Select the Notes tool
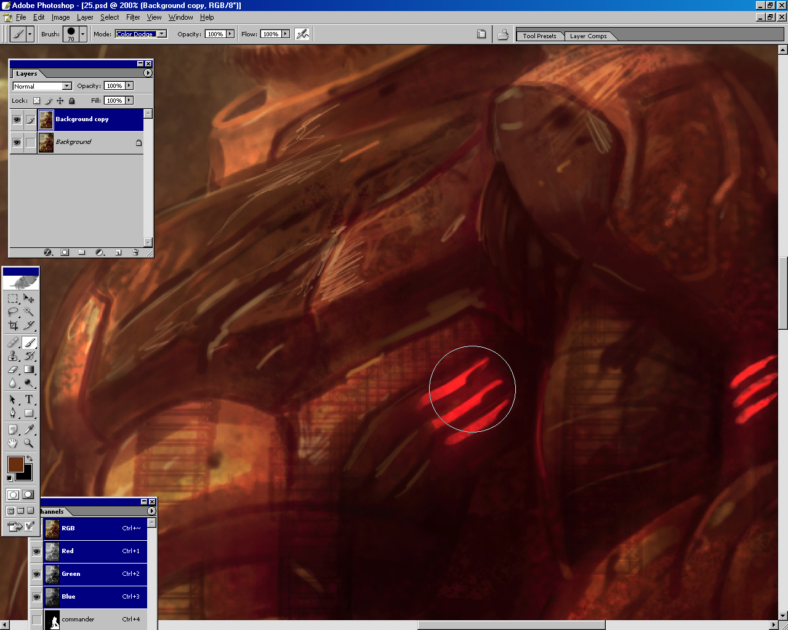 tap(13, 429)
